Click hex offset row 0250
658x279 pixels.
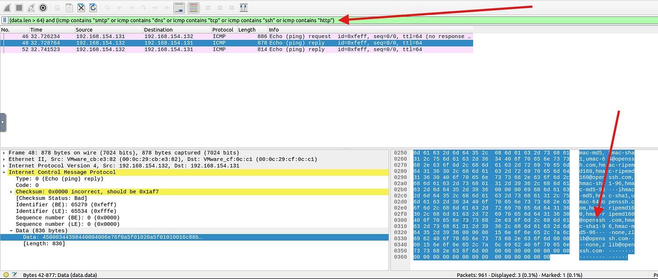[x=400, y=153]
